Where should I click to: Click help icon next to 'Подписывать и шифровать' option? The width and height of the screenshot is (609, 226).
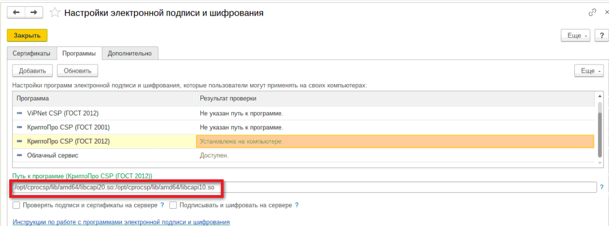tap(297, 205)
